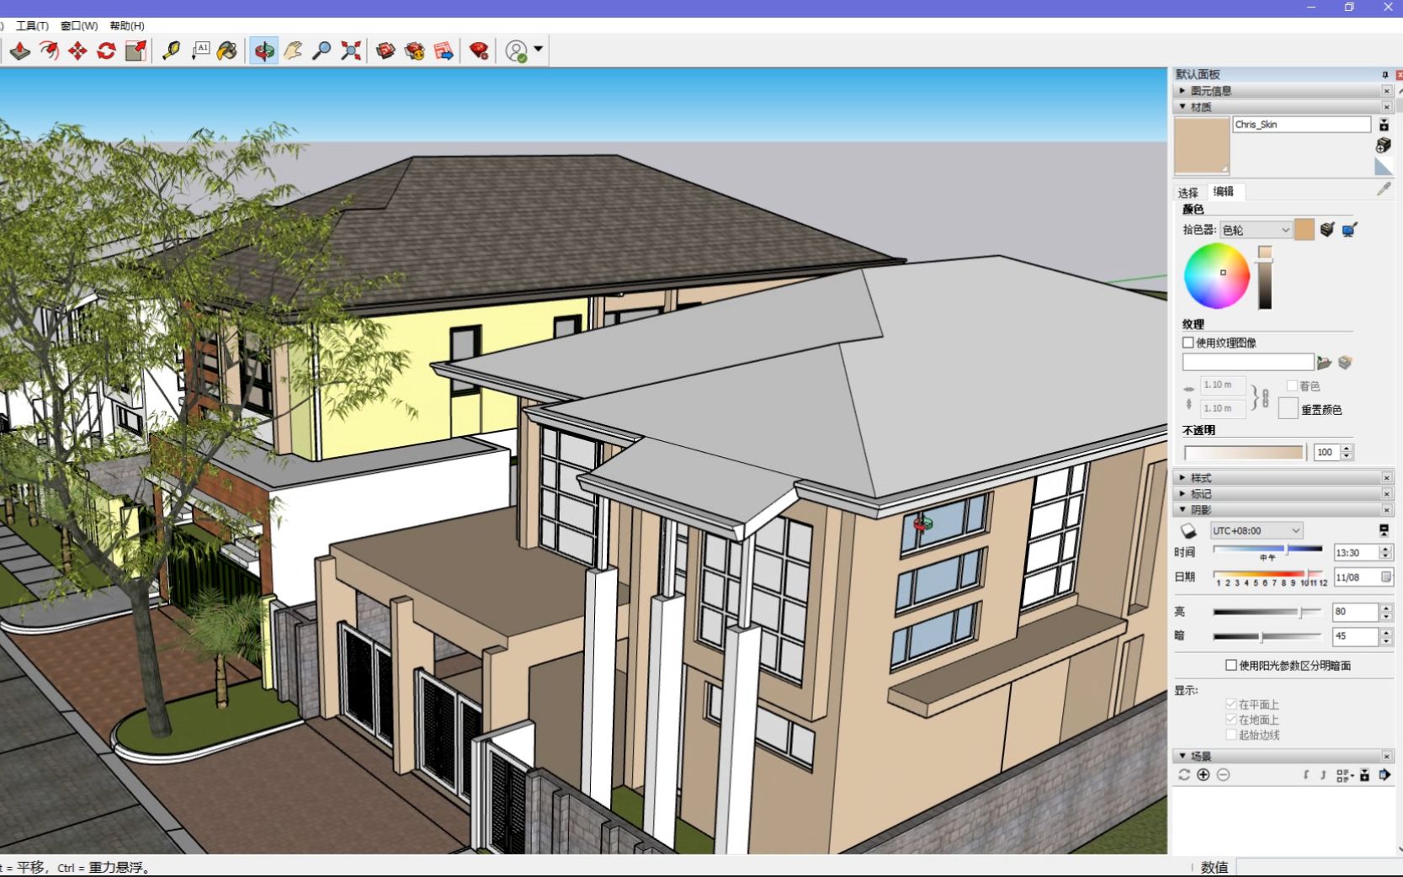This screenshot has height=877, width=1403.
Task: Pick a color on the color wheel
Action: (1216, 276)
